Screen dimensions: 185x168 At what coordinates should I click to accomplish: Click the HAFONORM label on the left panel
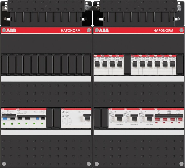[71, 31]
